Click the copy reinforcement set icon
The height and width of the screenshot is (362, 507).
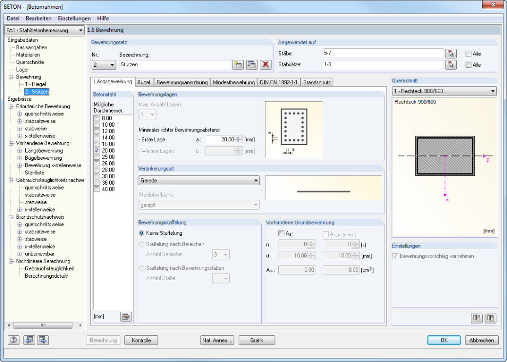coord(252,64)
